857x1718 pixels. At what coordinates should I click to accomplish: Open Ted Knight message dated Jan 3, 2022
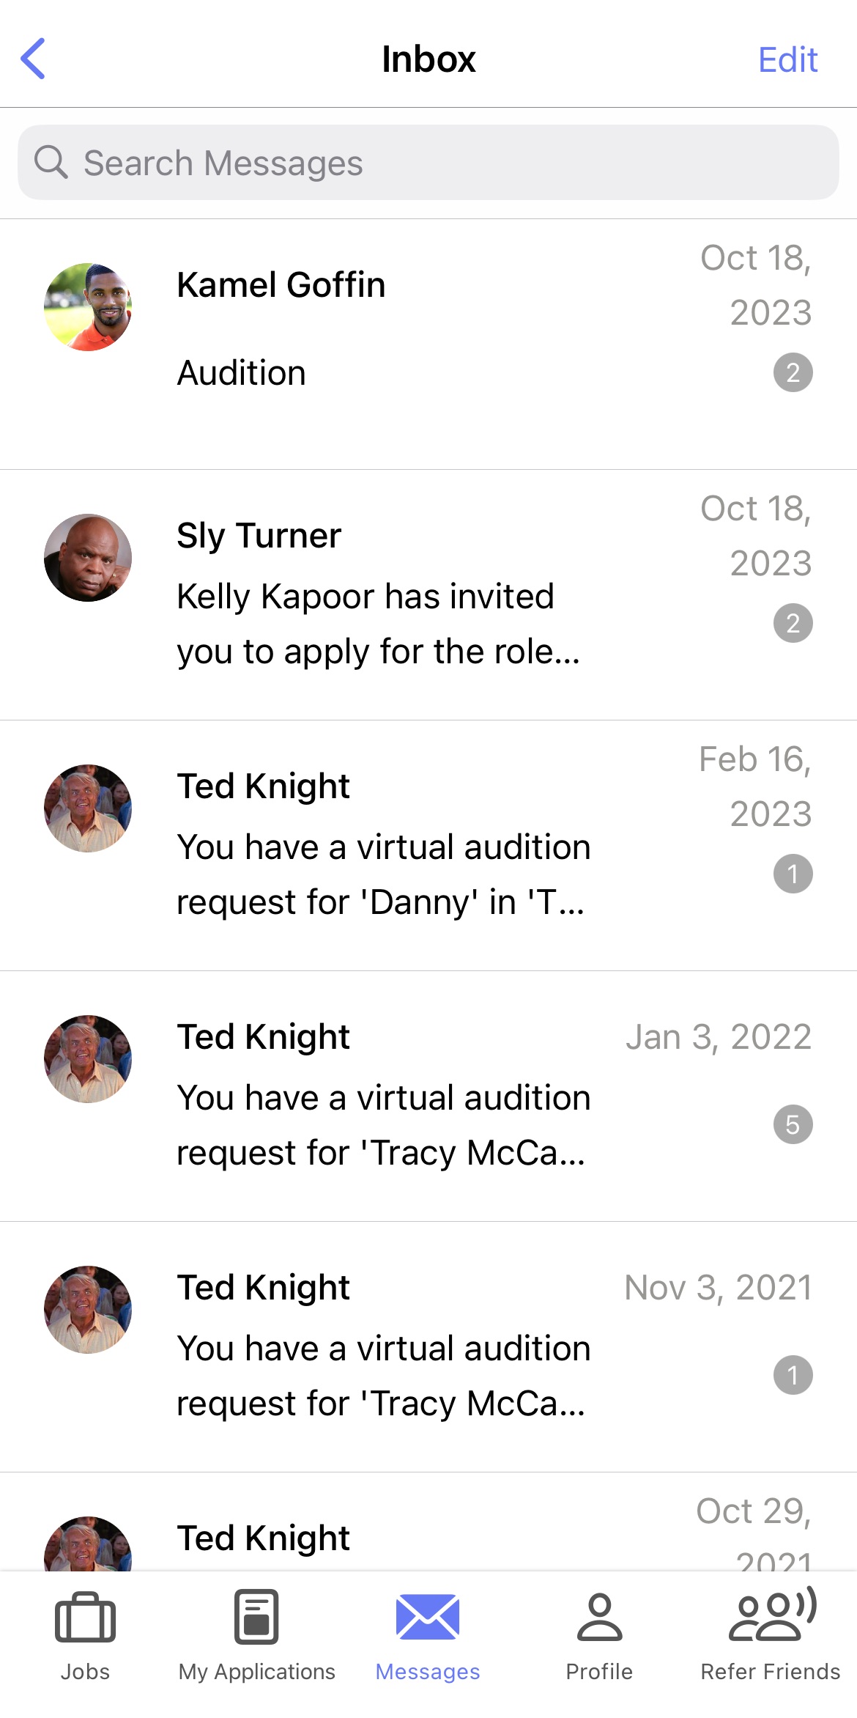pos(428,1096)
